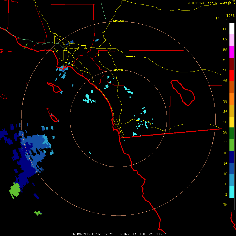Click the dark red (maroon) legend swatch
This screenshot has width=236, height=236.
tap(232, 64)
